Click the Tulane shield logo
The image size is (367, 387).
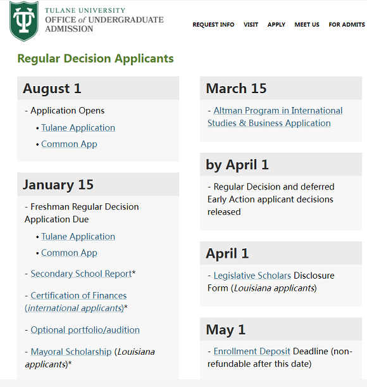point(24,22)
